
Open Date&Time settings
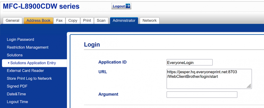pos(16,94)
